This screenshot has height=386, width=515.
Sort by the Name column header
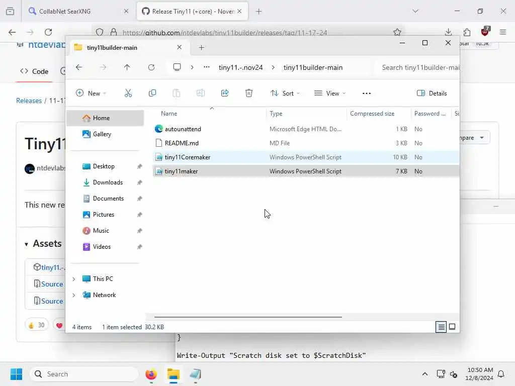pyautogui.click(x=169, y=114)
